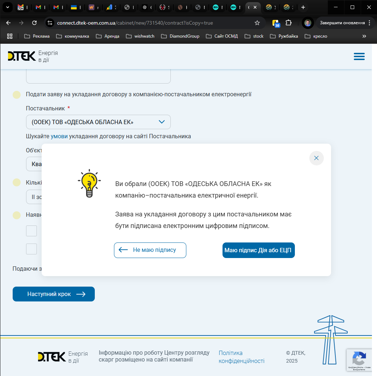The image size is (377, 376).
Task: Show more bookmarks with the double chevron
Action: pyautogui.click(x=364, y=36)
